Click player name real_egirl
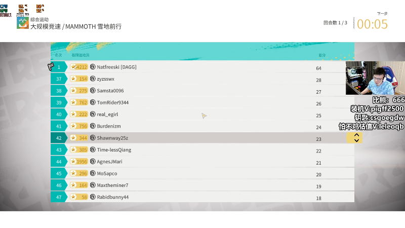 click(x=107, y=115)
